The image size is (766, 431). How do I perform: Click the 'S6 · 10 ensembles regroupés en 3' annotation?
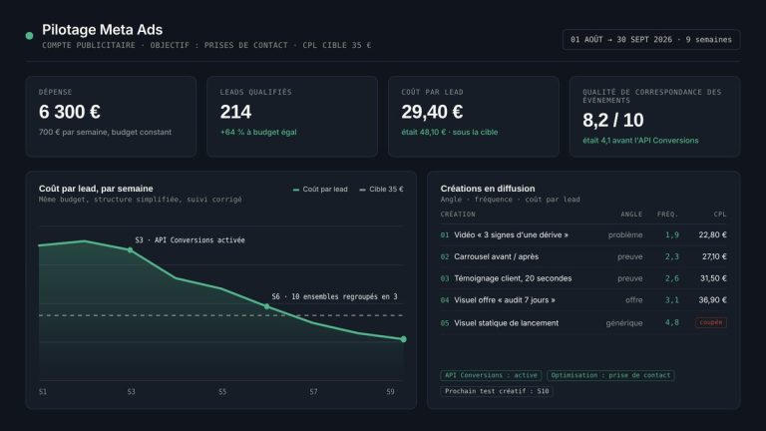335,296
